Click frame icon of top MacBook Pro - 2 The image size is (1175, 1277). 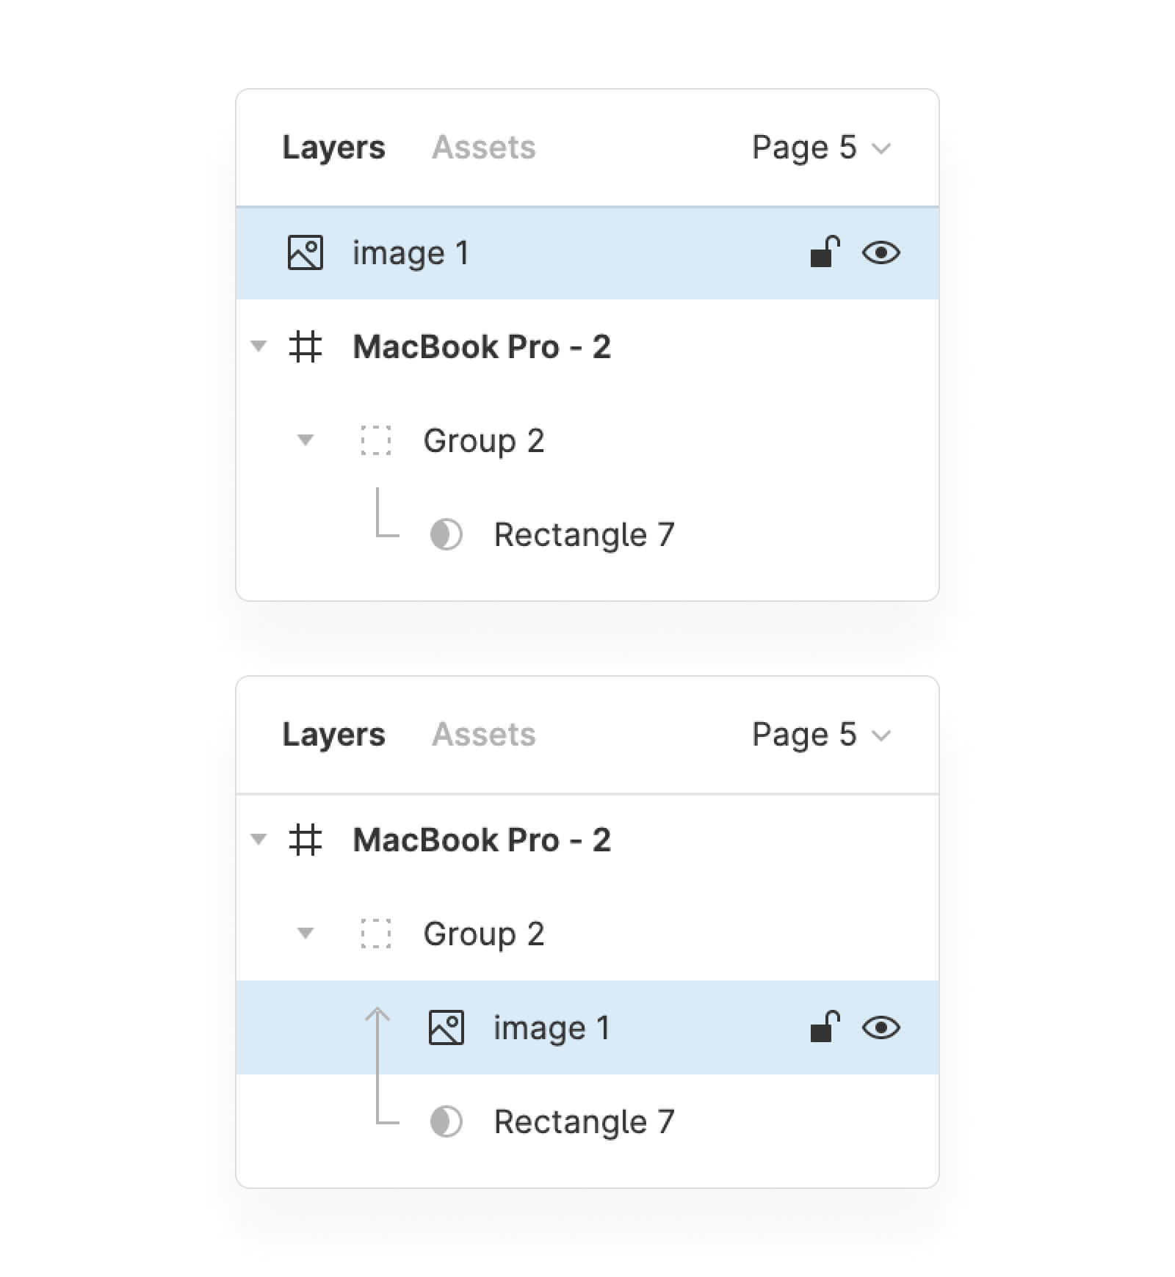point(305,347)
